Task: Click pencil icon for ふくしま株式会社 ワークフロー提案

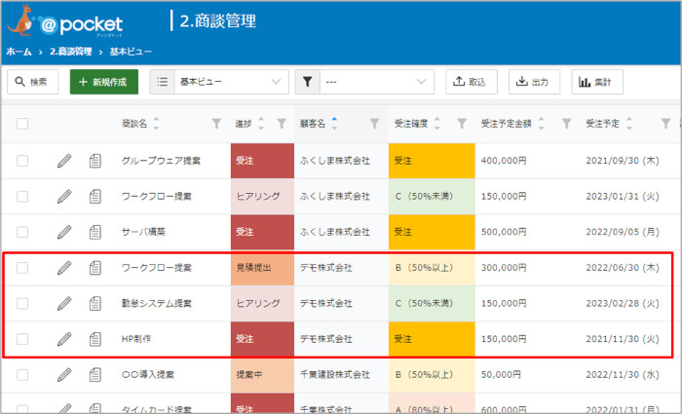Action: point(64,197)
